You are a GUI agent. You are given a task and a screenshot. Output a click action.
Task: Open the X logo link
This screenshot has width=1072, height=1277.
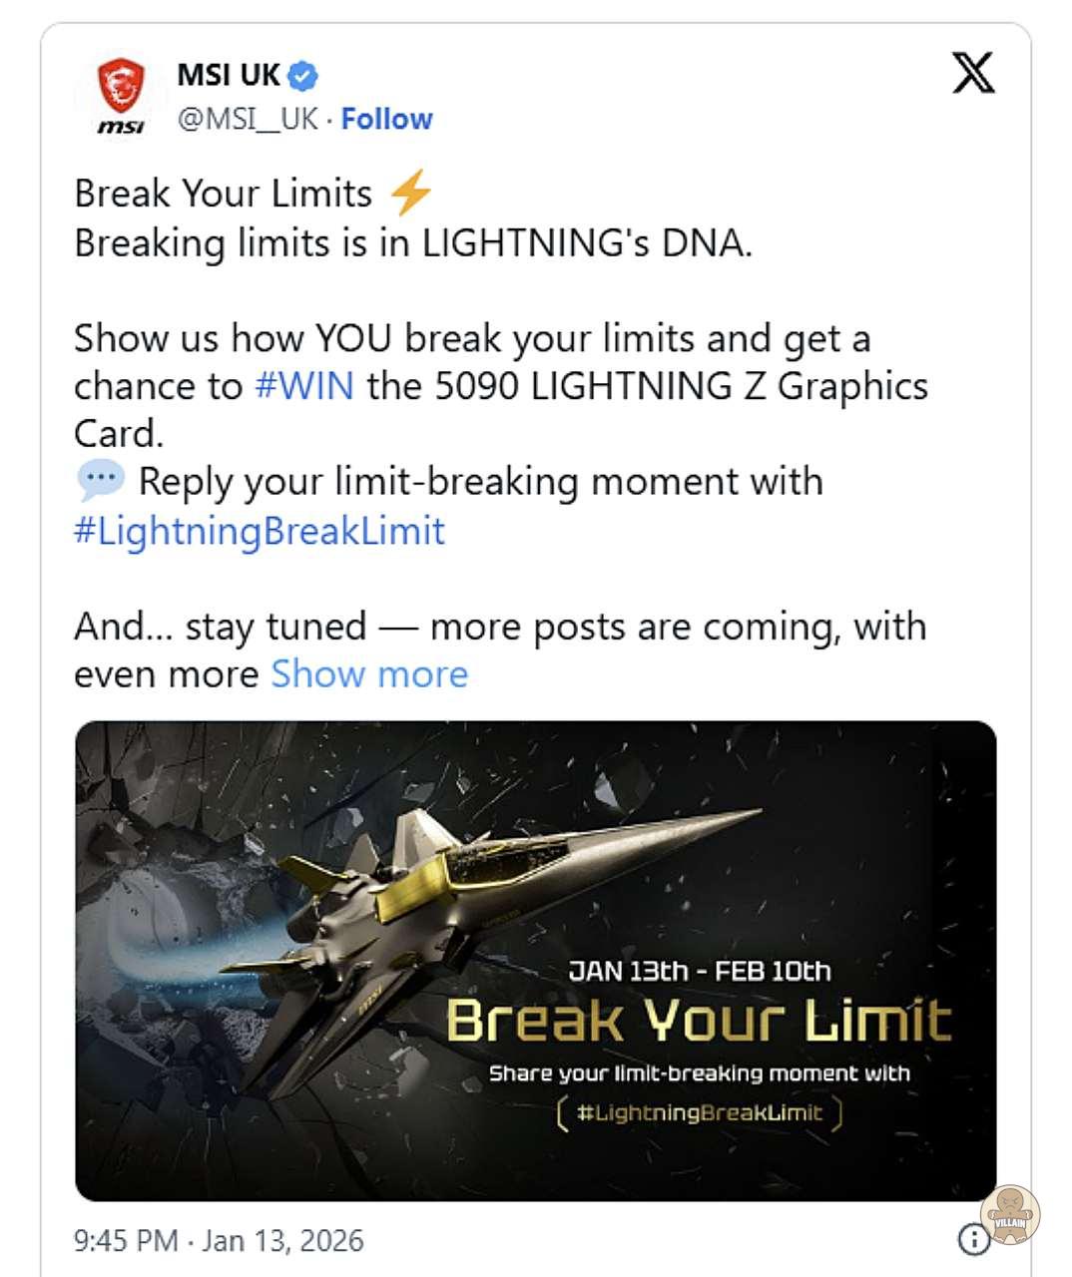pyautogui.click(x=973, y=73)
